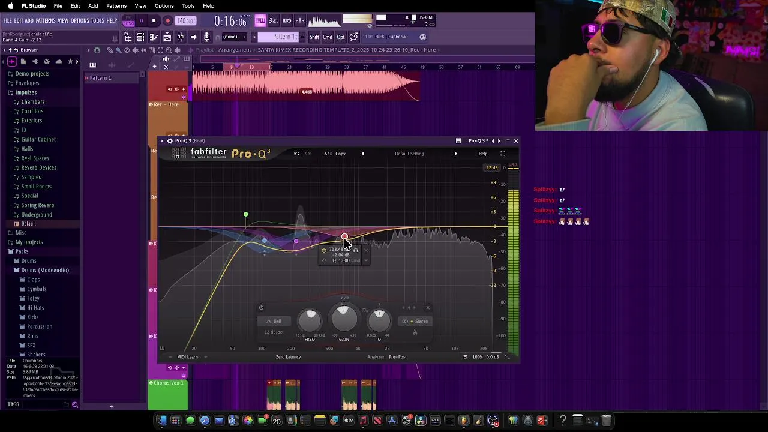Image resolution: width=768 pixels, height=432 pixels.
Task: Click the microphone recording icon
Action: click(206, 37)
